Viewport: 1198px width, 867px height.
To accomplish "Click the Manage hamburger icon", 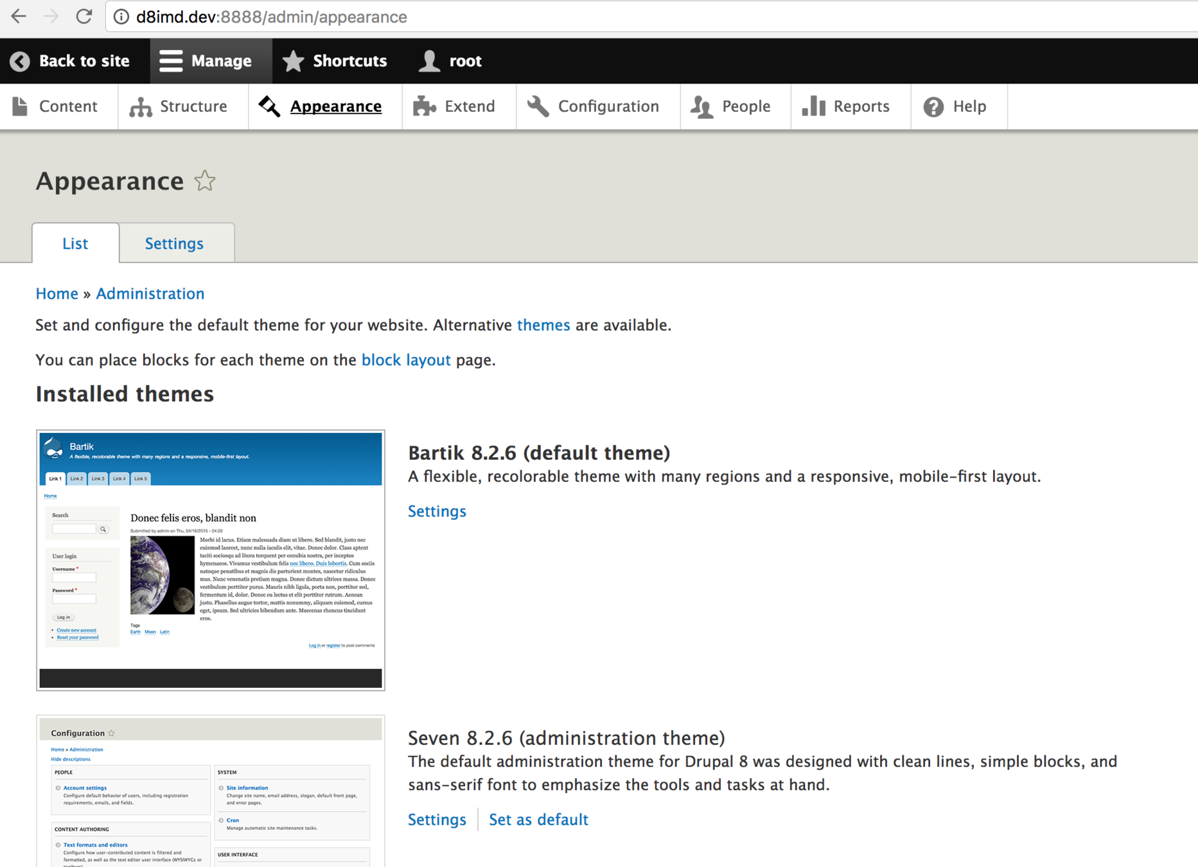I will click(171, 61).
